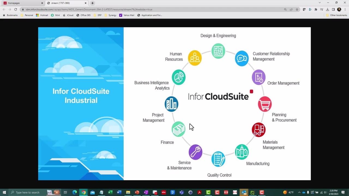Open the Yahoo Mail bookmark
349x196 pixels.
(x=127, y=15)
